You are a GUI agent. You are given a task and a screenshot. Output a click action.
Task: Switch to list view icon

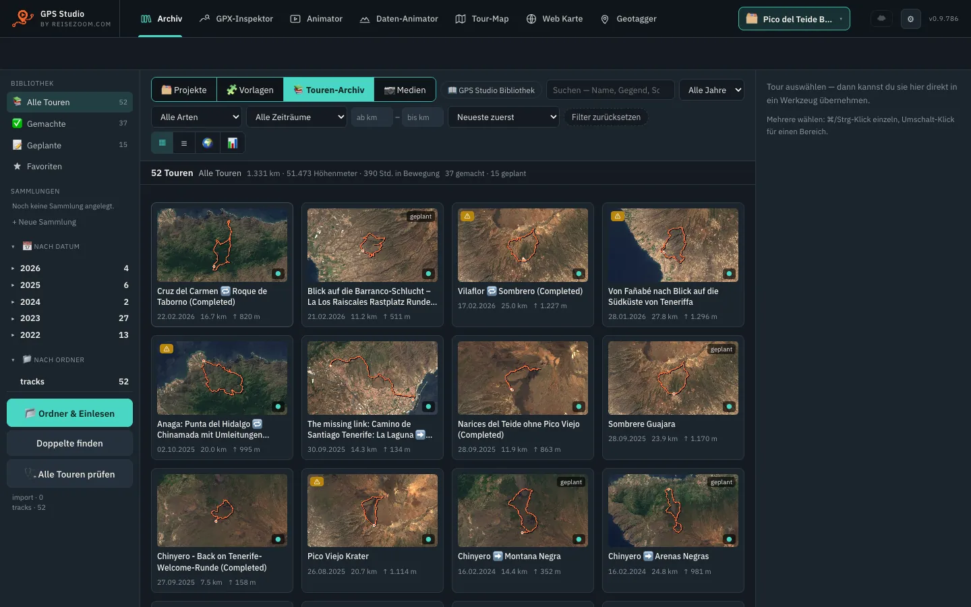point(184,143)
